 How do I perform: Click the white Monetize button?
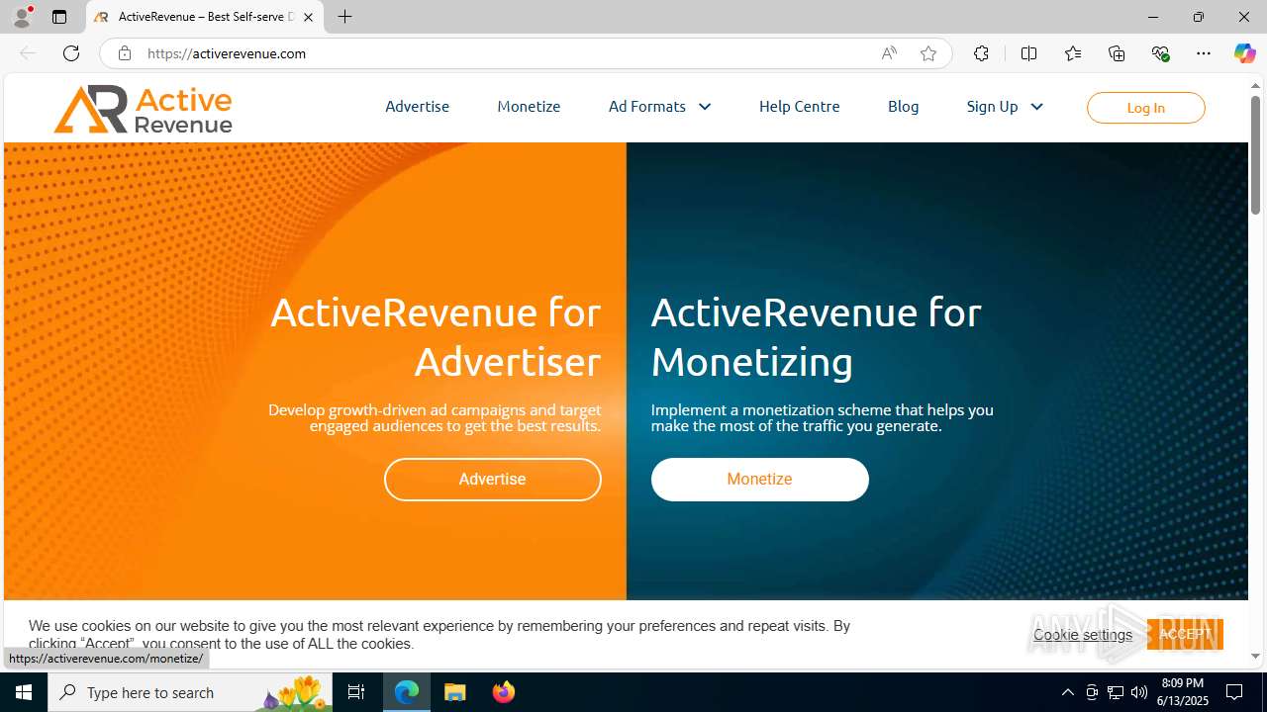759,479
